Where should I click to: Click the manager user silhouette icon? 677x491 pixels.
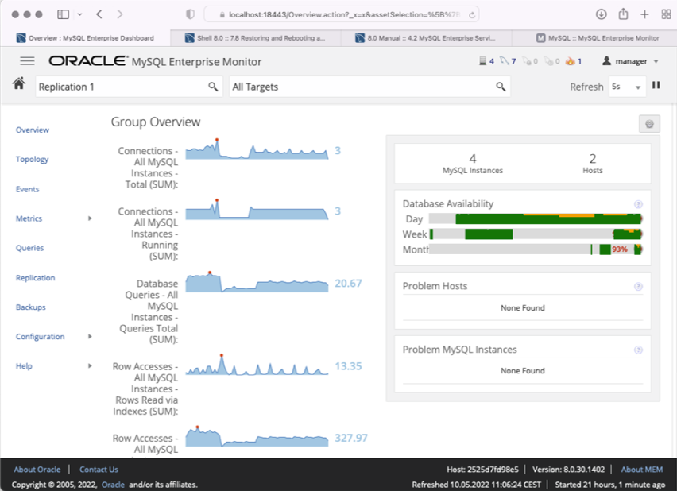point(606,61)
